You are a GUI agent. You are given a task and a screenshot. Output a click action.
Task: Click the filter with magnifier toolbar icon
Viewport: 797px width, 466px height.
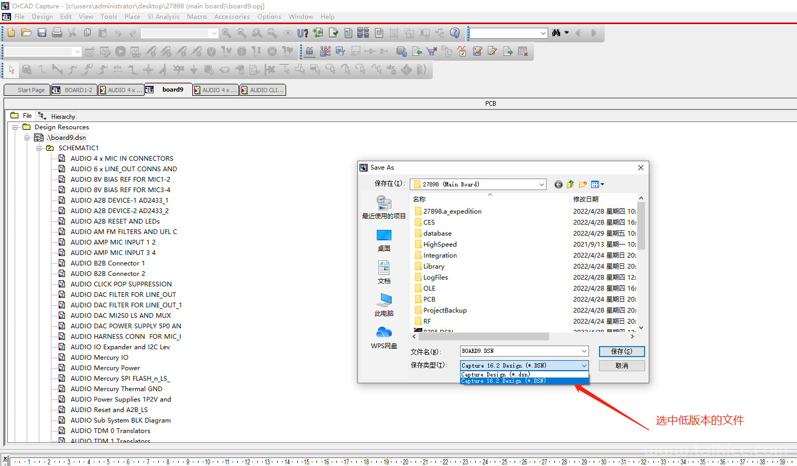tap(340, 51)
